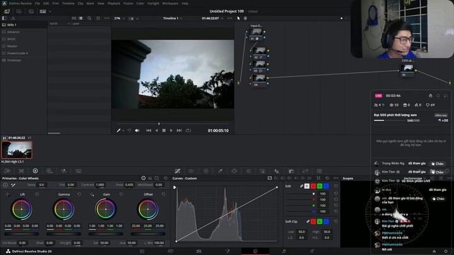Open the Curves panel three-dot options
The height and width of the screenshot is (255, 454).
[x=336, y=178]
